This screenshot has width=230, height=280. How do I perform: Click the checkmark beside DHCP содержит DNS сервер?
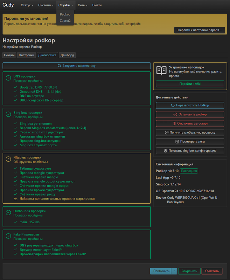coord(15,100)
